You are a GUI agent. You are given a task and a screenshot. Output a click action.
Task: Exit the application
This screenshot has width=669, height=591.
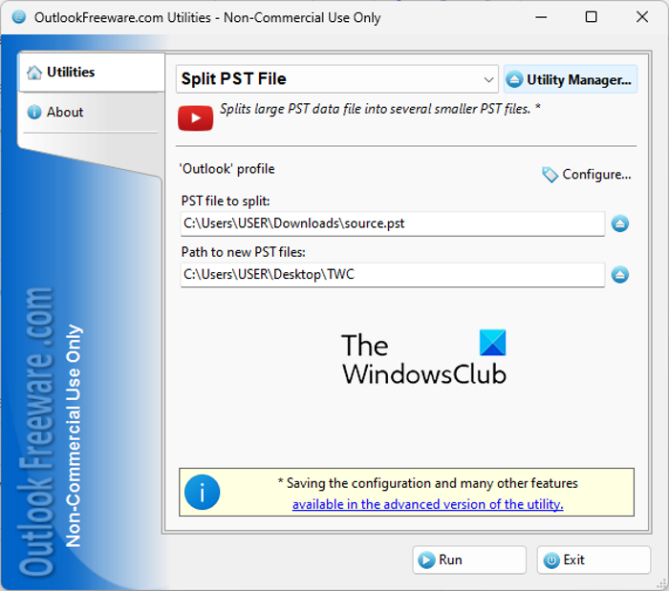(593, 559)
